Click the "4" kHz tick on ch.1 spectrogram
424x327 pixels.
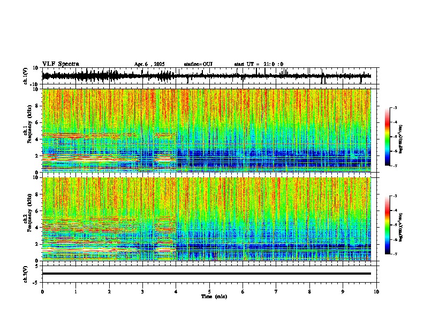pos(37,139)
